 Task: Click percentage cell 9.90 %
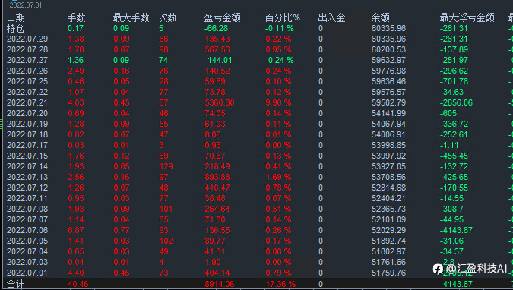[278, 102]
